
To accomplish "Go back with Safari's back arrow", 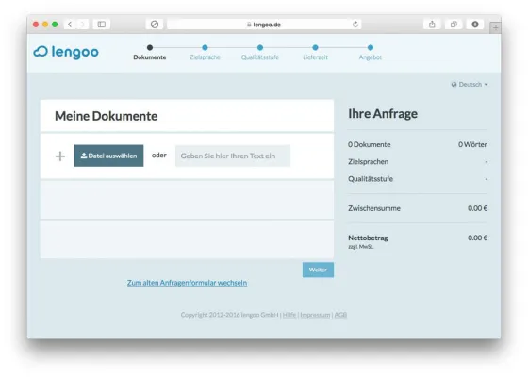I will click(70, 25).
